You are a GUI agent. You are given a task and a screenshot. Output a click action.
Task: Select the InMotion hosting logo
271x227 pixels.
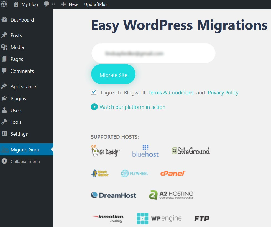[x=108, y=218]
